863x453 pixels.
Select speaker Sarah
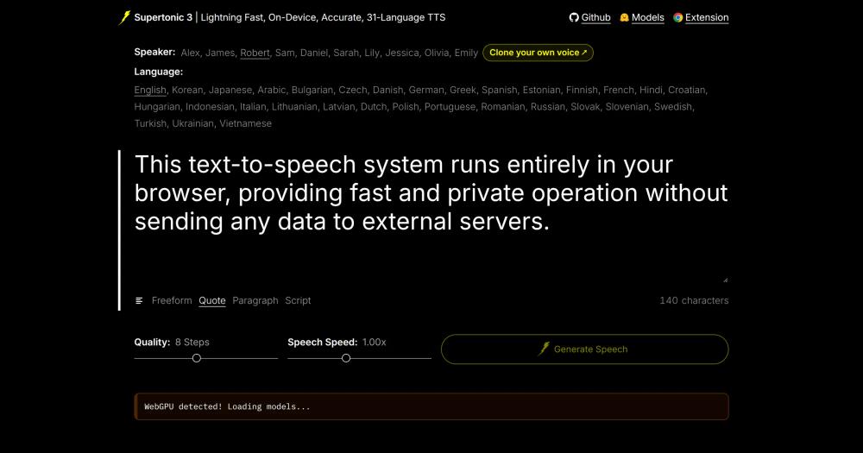(346, 53)
